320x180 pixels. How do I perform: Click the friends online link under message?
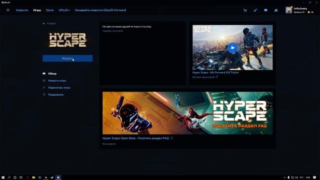[x=113, y=31]
